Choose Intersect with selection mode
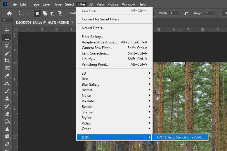 pos(60,13)
